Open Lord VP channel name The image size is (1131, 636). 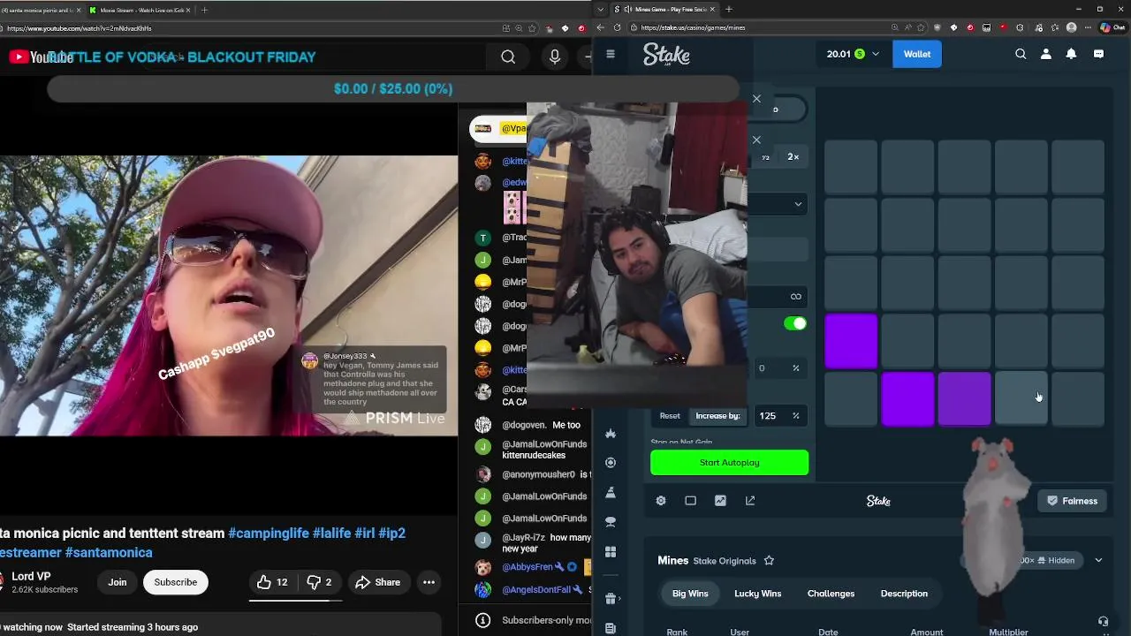(x=31, y=576)
